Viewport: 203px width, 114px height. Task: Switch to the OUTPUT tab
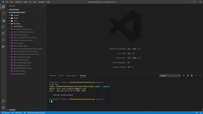point(61,76)
